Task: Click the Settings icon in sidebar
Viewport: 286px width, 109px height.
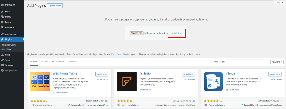Action: pos(2,65)
